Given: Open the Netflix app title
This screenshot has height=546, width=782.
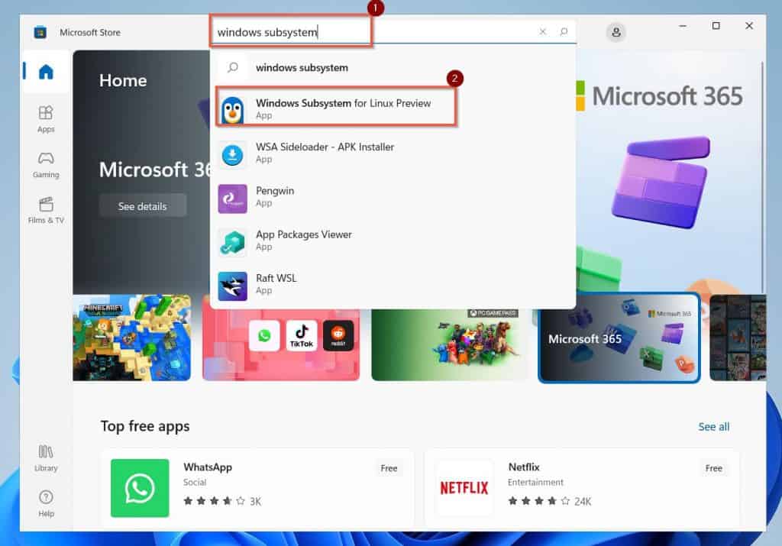Looking at the screenshot, I should 524,467.
